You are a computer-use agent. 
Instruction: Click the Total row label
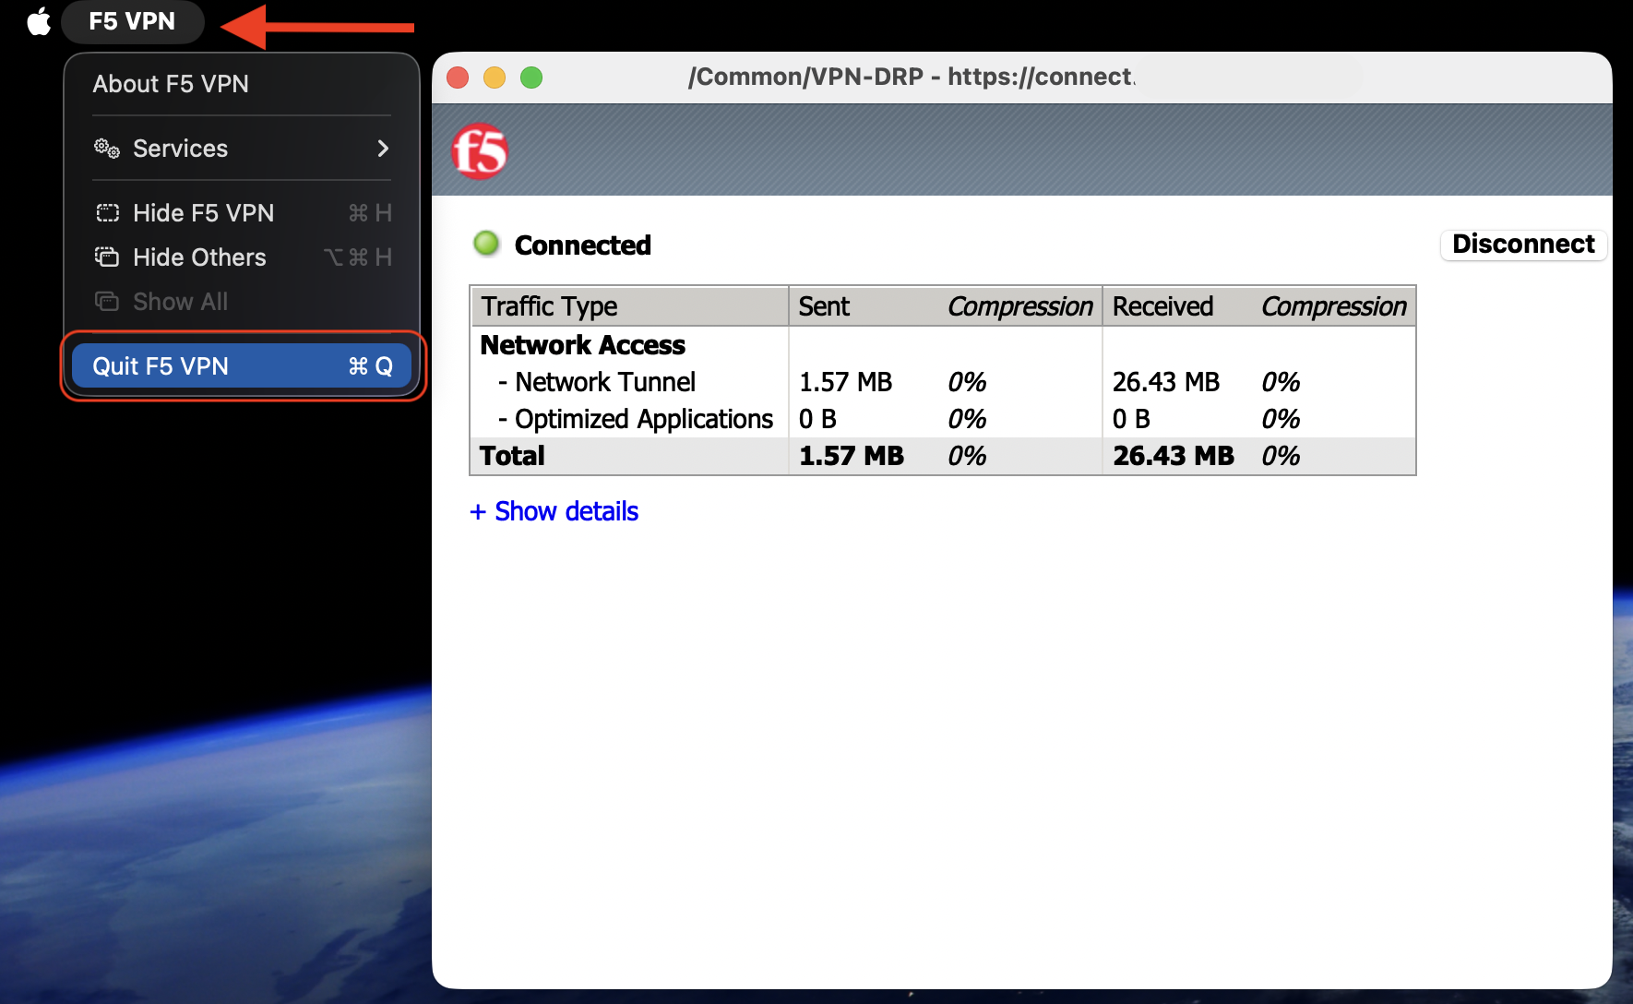click(512, 456)
